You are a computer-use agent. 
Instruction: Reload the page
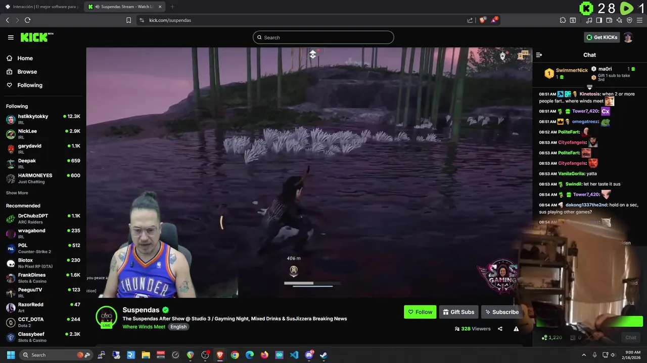pos(27,20)
